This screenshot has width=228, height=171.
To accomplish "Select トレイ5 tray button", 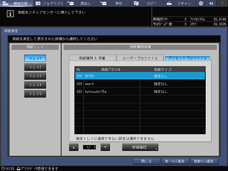I will coord(35,94).
